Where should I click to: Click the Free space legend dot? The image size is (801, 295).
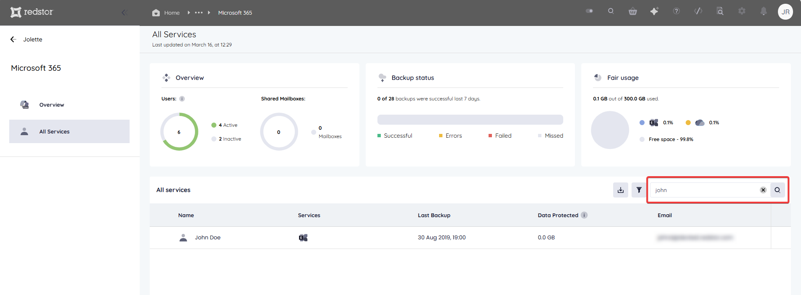click(x=642, y=139)
